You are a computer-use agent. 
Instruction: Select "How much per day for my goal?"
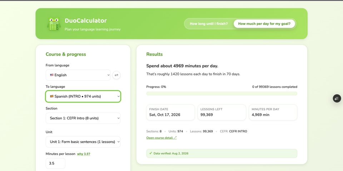point(264,24)
